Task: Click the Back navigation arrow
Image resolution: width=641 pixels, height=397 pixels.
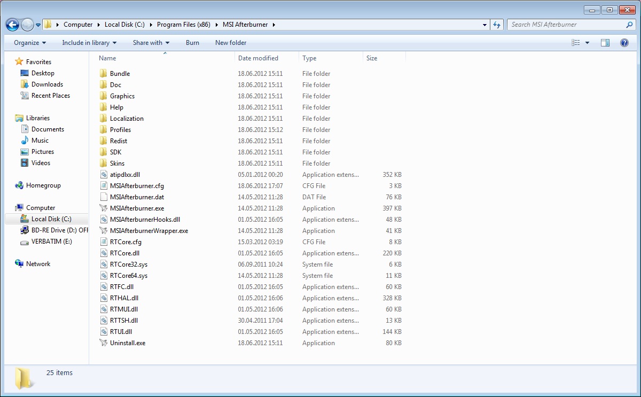Action: 12,25
